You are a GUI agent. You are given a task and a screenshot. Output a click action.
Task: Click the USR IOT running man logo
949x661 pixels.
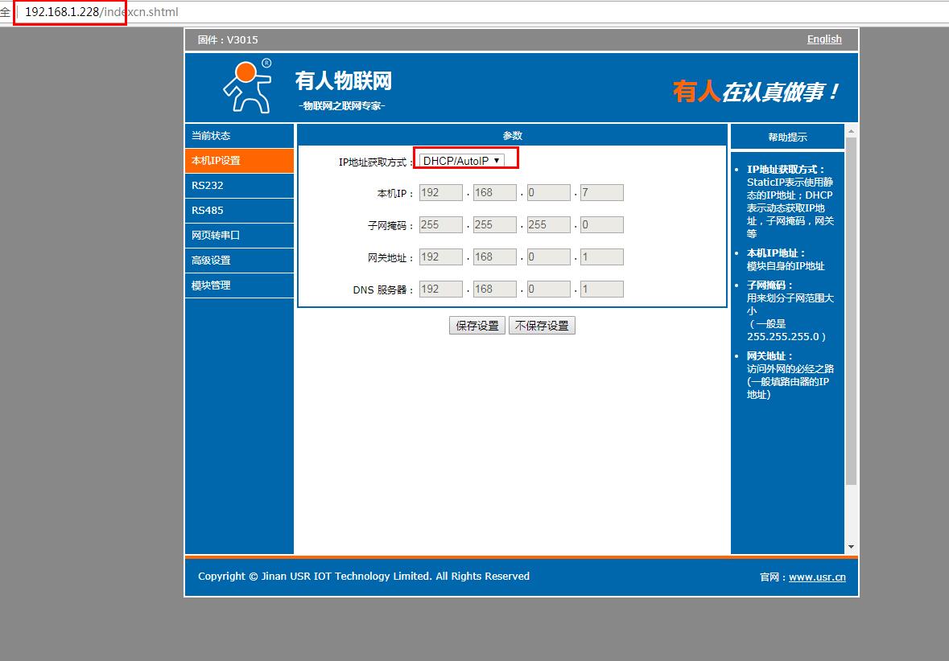(247, 86)
